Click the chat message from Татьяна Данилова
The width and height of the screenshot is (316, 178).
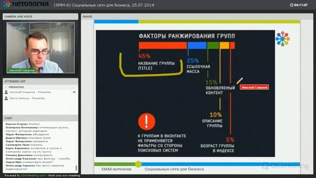tap(29, 155)
